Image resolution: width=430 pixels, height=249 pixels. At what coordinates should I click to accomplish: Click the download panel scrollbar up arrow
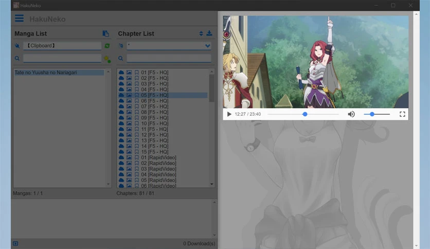pos(214,202)
